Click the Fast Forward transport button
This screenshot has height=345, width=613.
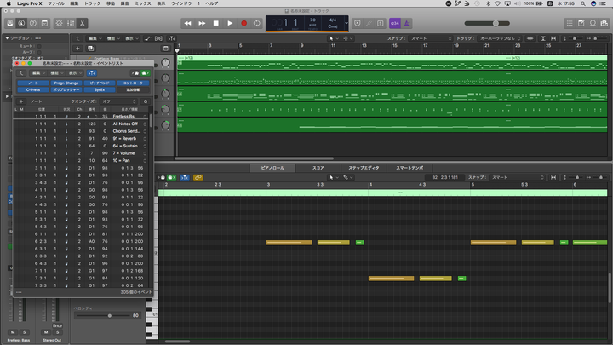(x=202, y=24)
